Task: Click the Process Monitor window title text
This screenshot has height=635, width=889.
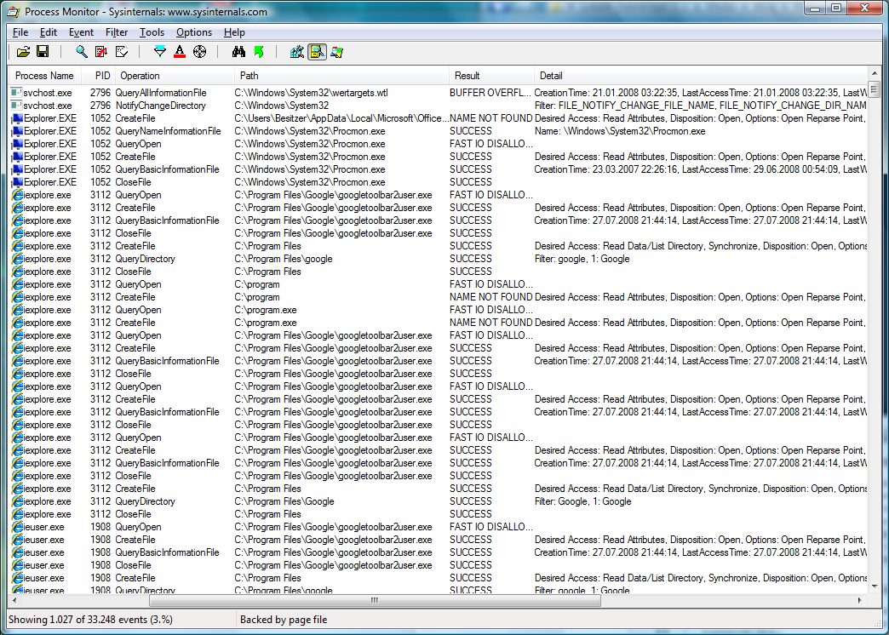Action: (x=146, y=11)
